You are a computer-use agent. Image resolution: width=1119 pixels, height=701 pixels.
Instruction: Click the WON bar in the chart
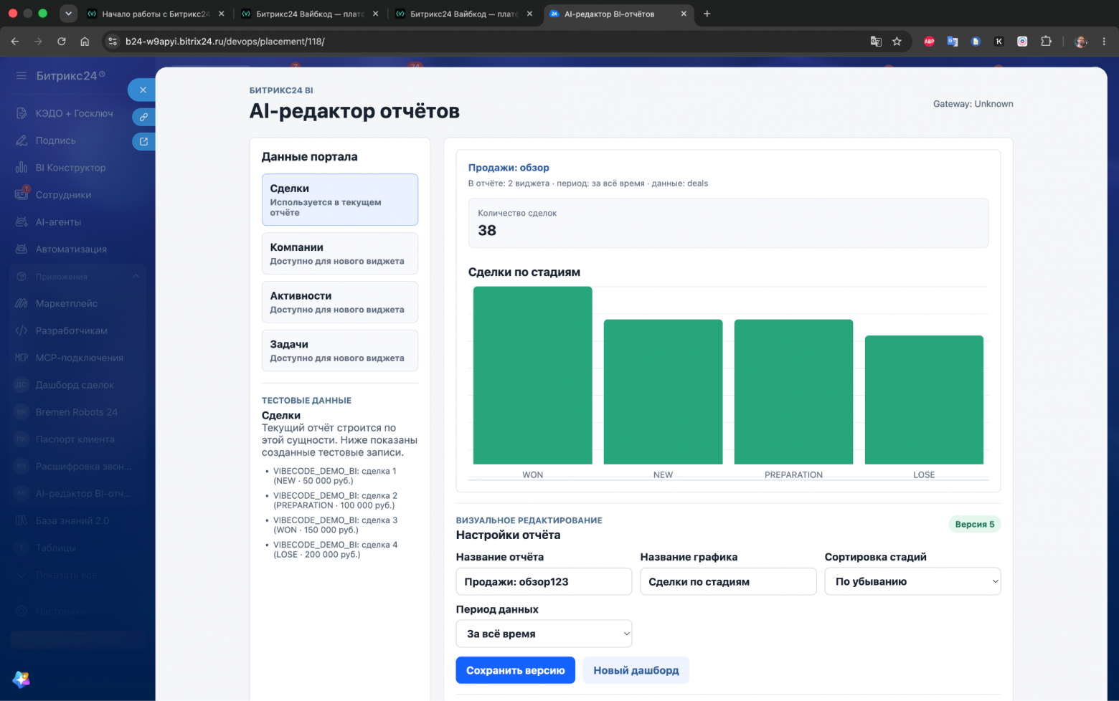click(x=533, y=376)
